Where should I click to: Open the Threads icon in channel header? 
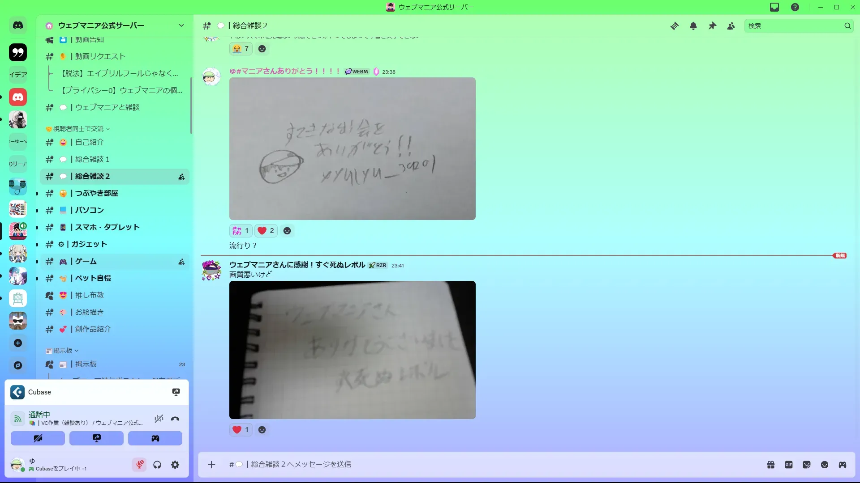[674, 26]
